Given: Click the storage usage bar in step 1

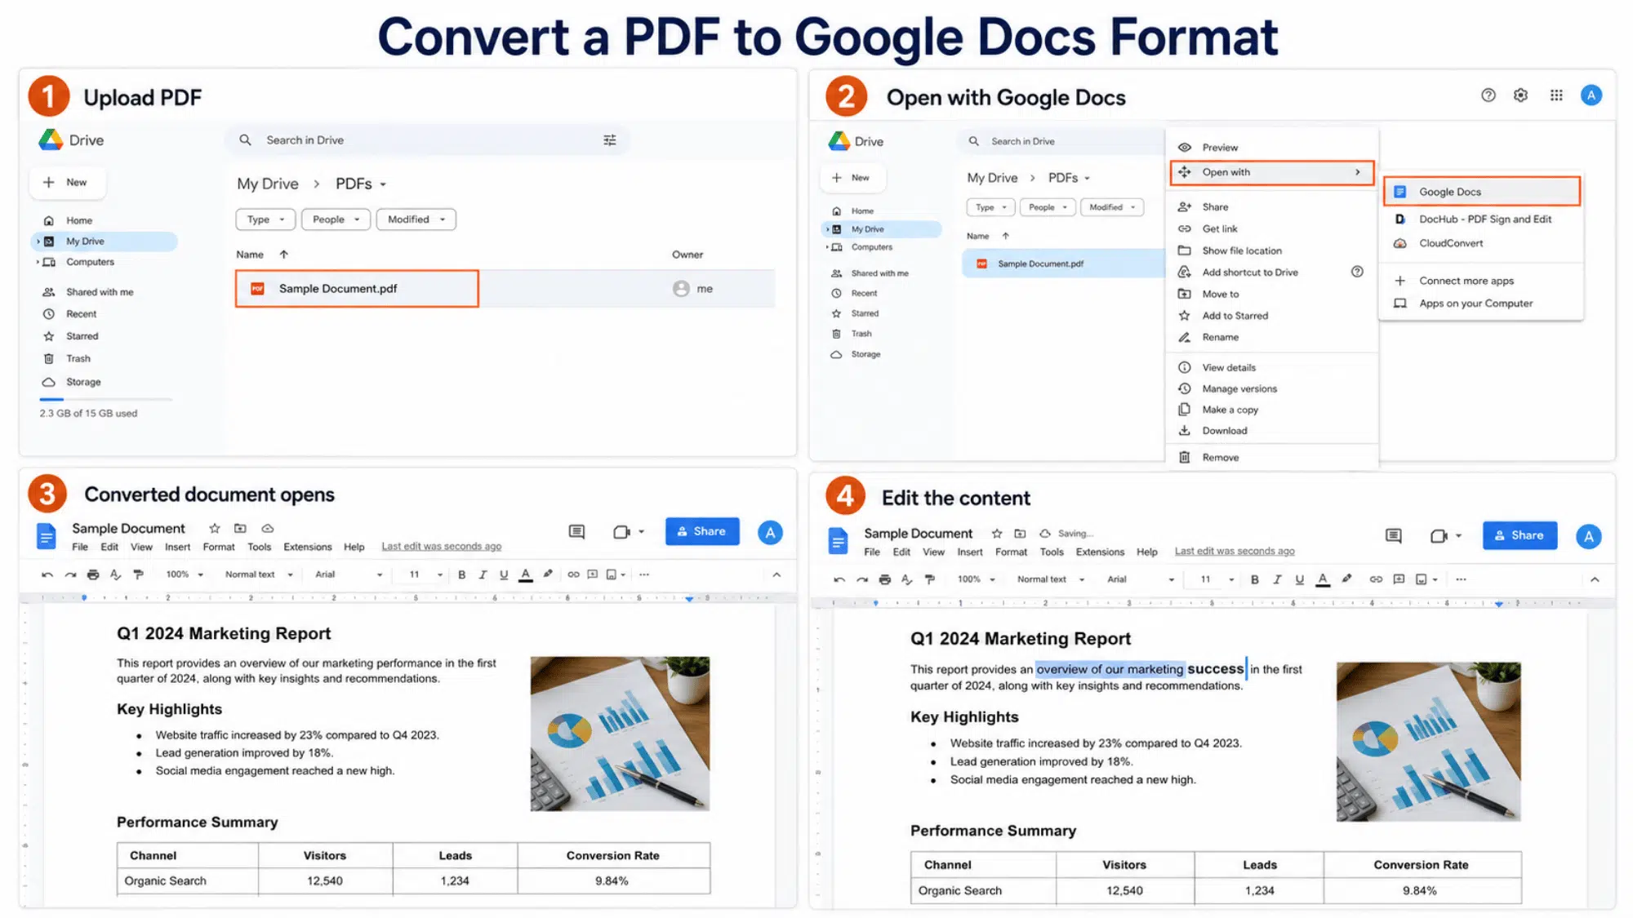Looking at the screenshot, I should coord(106,399).
